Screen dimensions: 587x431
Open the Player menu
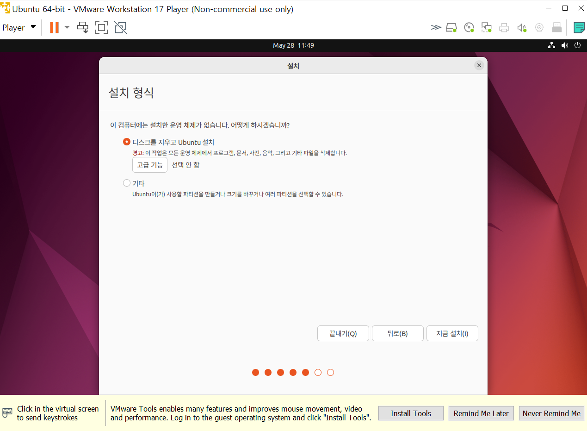[x=19, y=27]
